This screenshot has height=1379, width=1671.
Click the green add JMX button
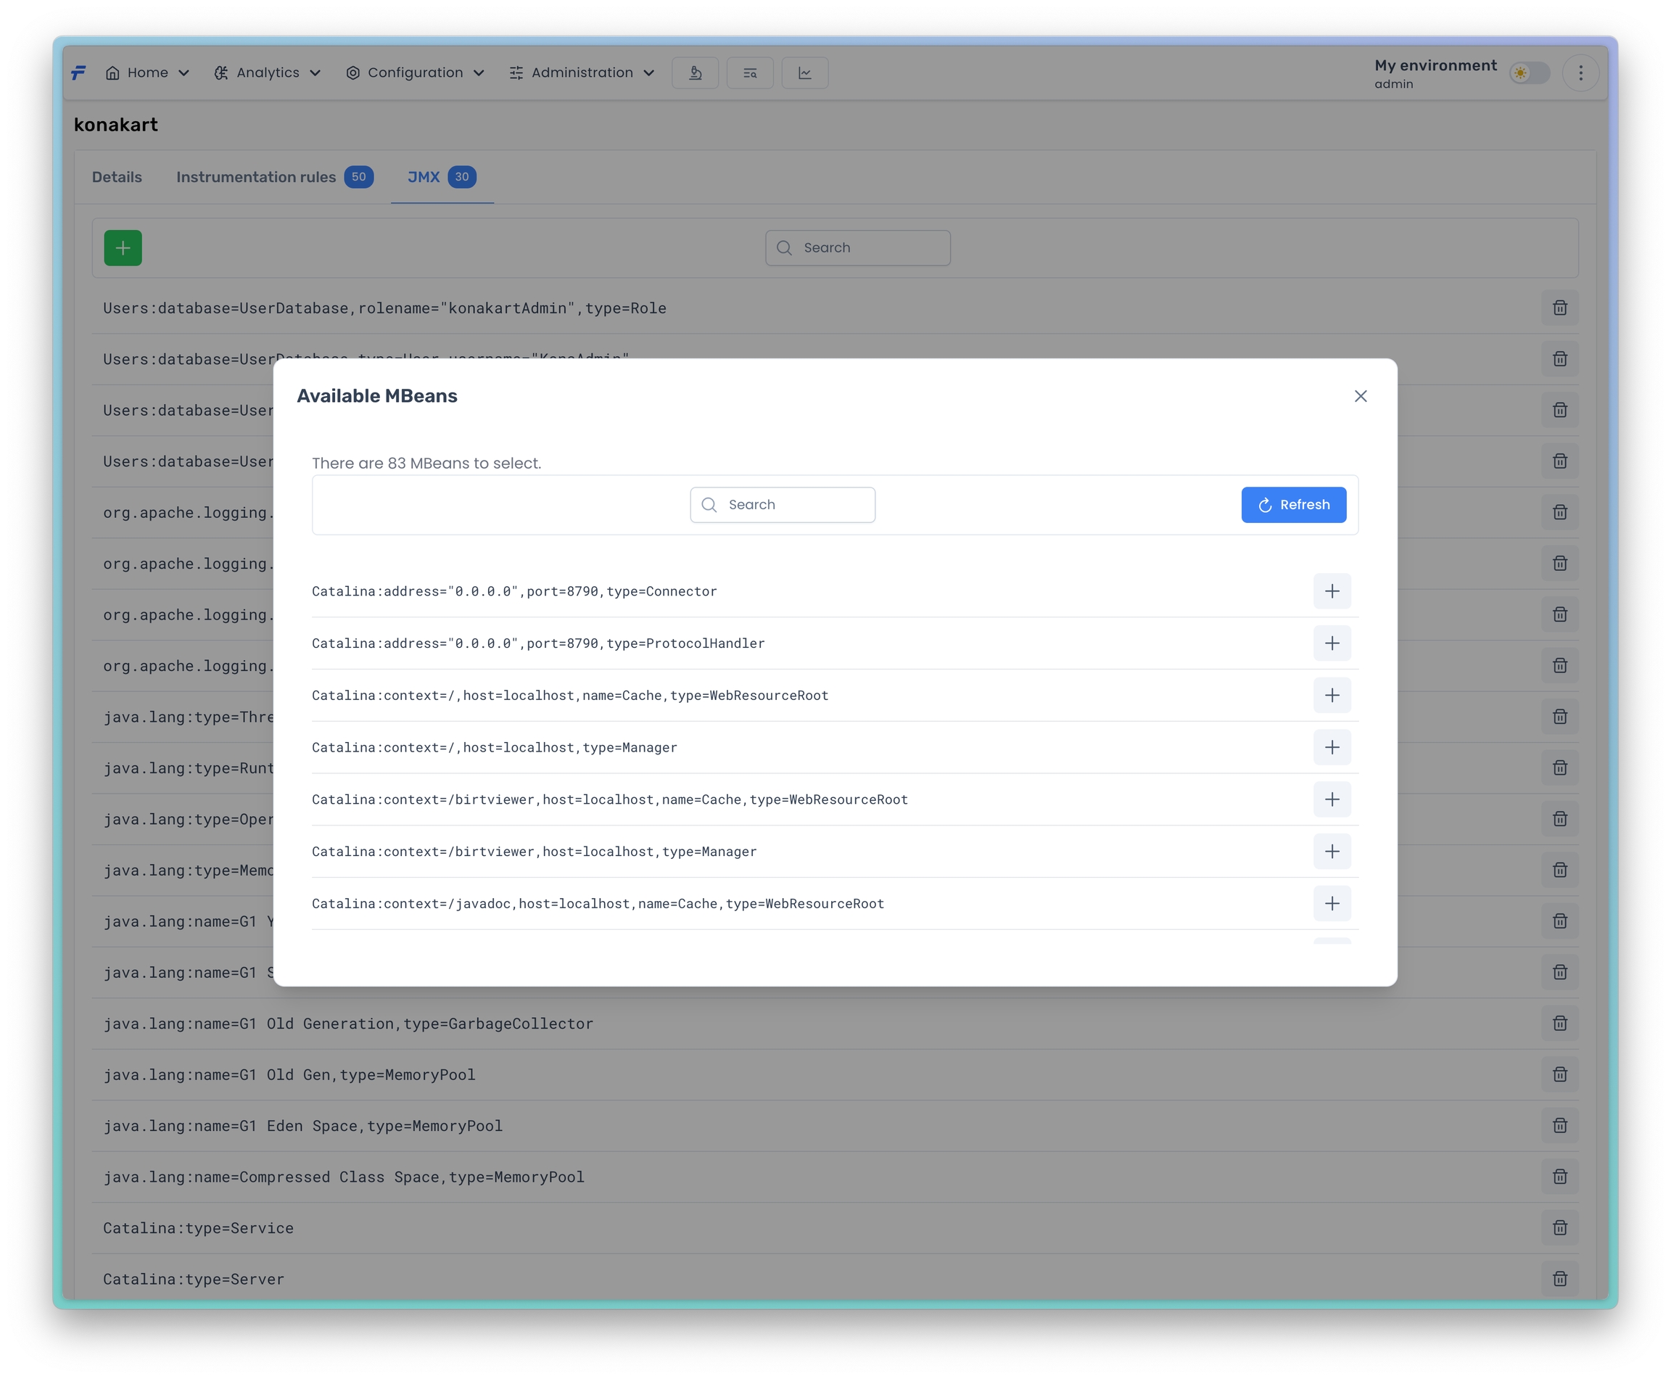123,249
